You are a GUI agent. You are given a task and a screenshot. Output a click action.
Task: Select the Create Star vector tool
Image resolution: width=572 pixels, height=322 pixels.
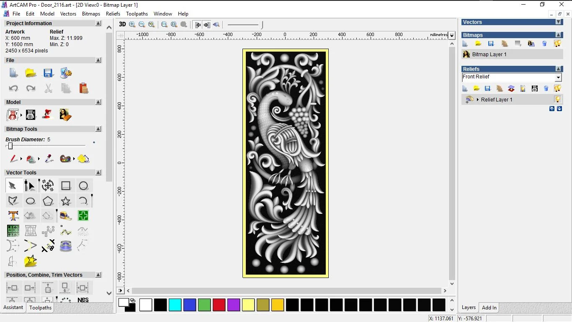coord(66,201)
